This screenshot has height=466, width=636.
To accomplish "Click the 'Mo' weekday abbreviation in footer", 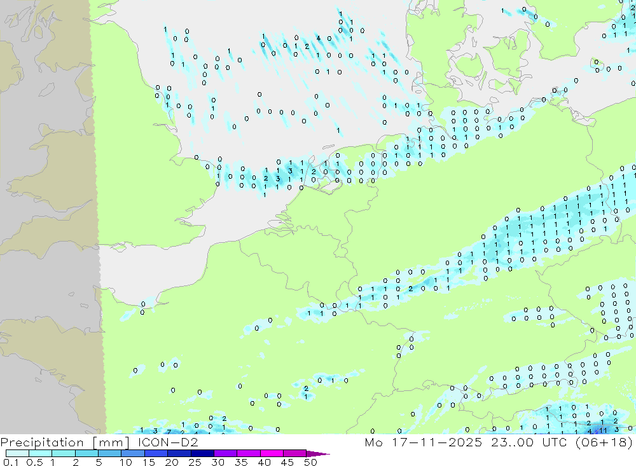I will pos(373,442).
